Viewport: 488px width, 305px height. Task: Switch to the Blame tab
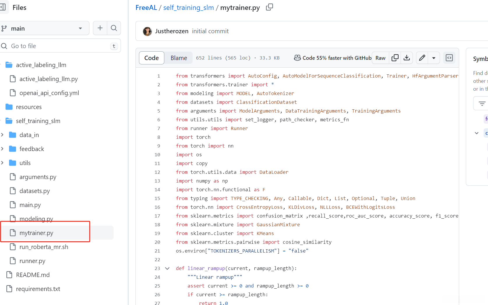click(179, 58)
